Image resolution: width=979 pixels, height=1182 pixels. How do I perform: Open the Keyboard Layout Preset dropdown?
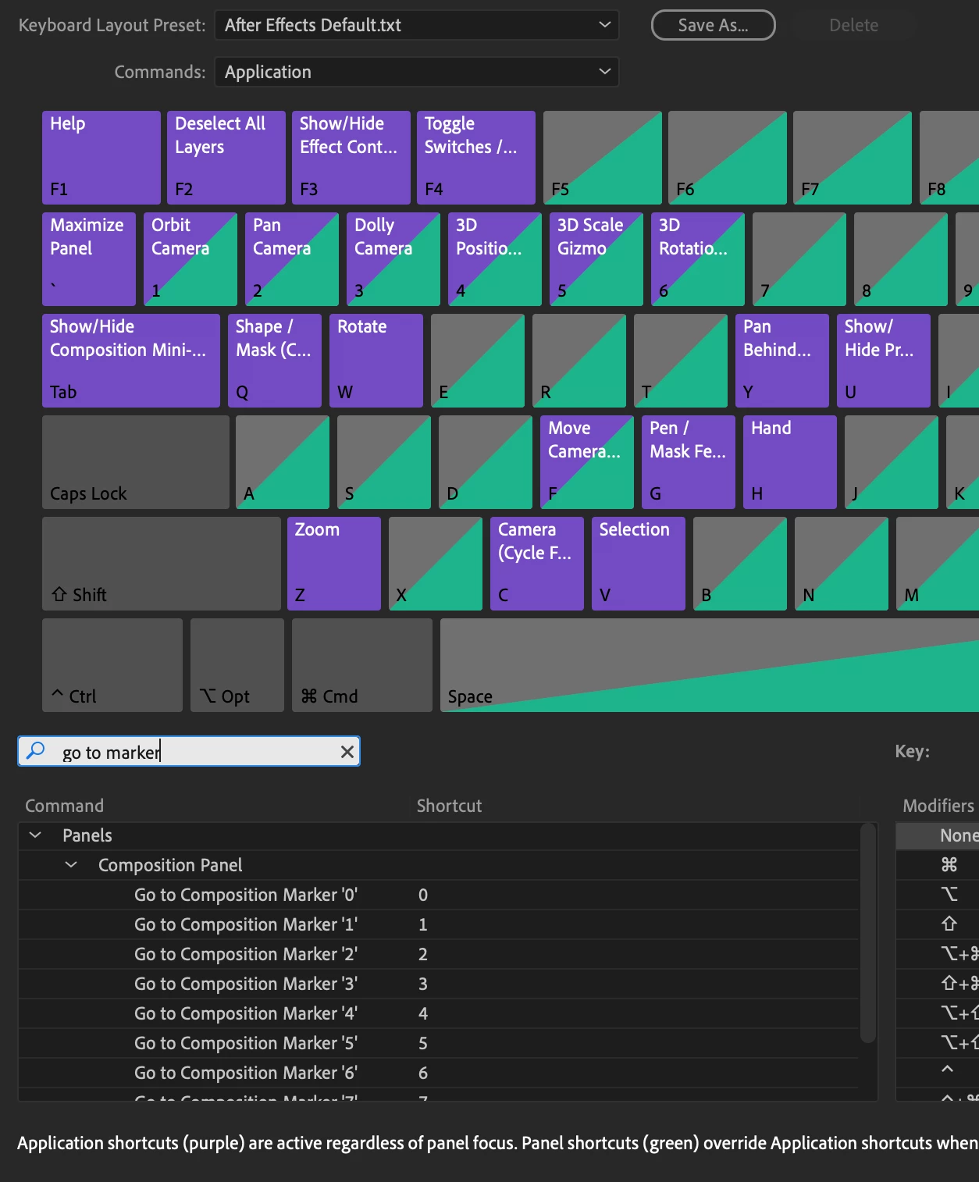416,25
